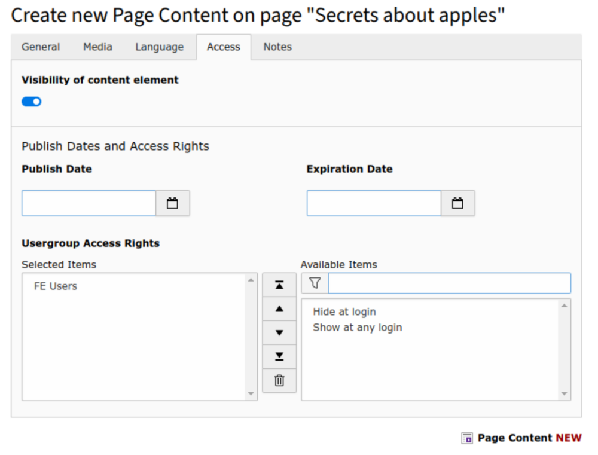This screenshot has height=455, width=598.
Task: Click the Expiration Date text field
Action: click(x=374, y=203)
